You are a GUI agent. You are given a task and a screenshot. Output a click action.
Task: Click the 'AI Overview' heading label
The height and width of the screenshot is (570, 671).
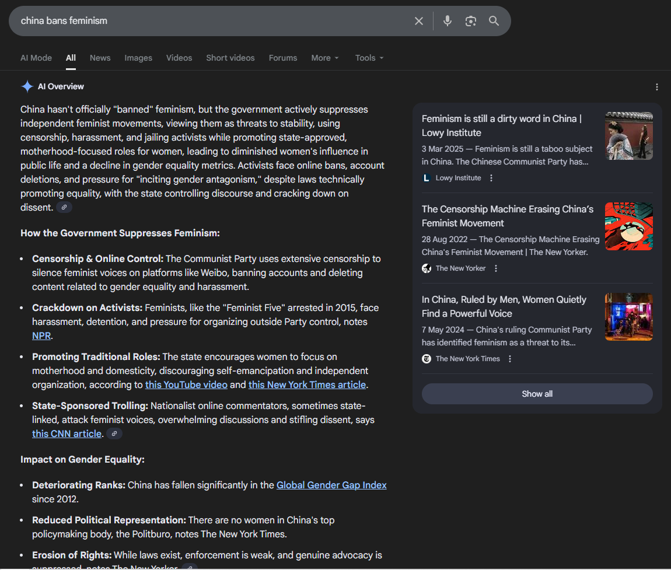point(61,86)
